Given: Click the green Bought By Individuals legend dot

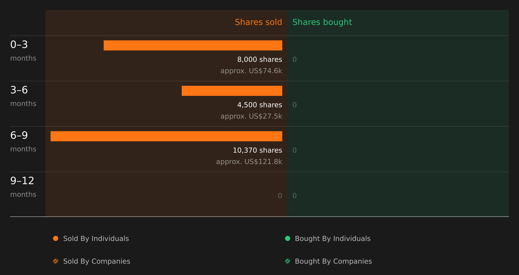Looking at the screenshot, I should tap(288, 238).
